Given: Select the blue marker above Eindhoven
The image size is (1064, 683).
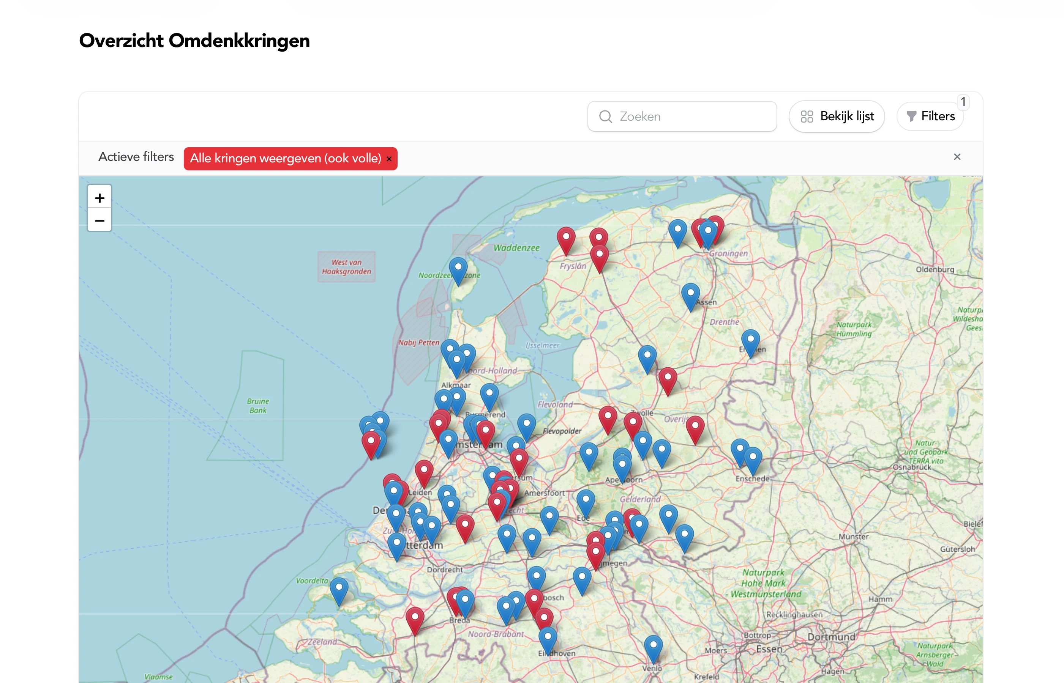Looking at the screenshot, I should (548, 639).
